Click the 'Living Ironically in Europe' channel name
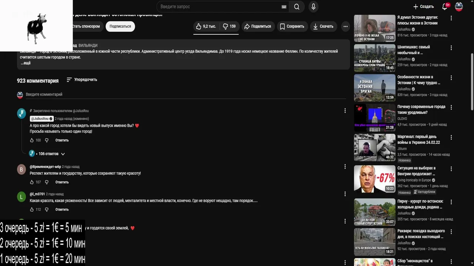This screenshot has height=266, width=474. point(414,180)
